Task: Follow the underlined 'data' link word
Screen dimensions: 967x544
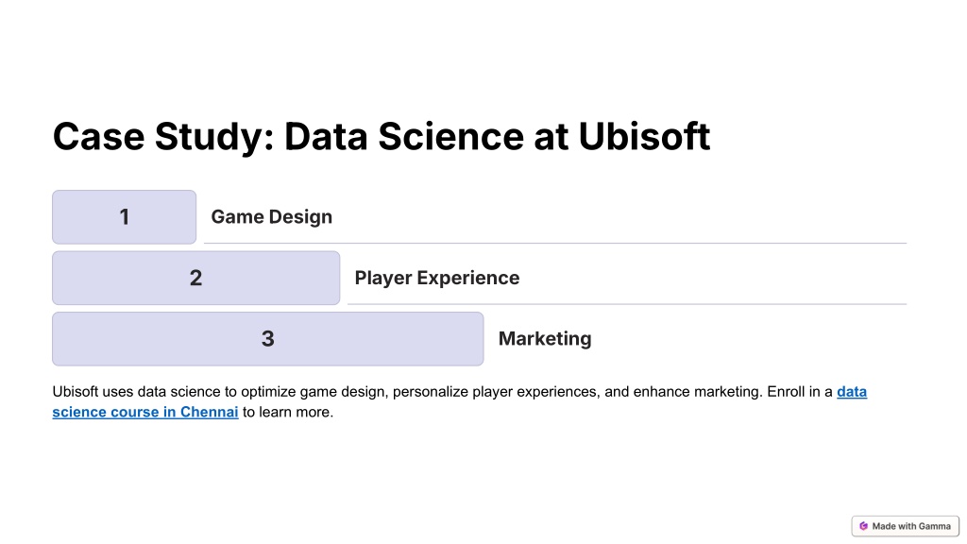Action: click(852, 392)
